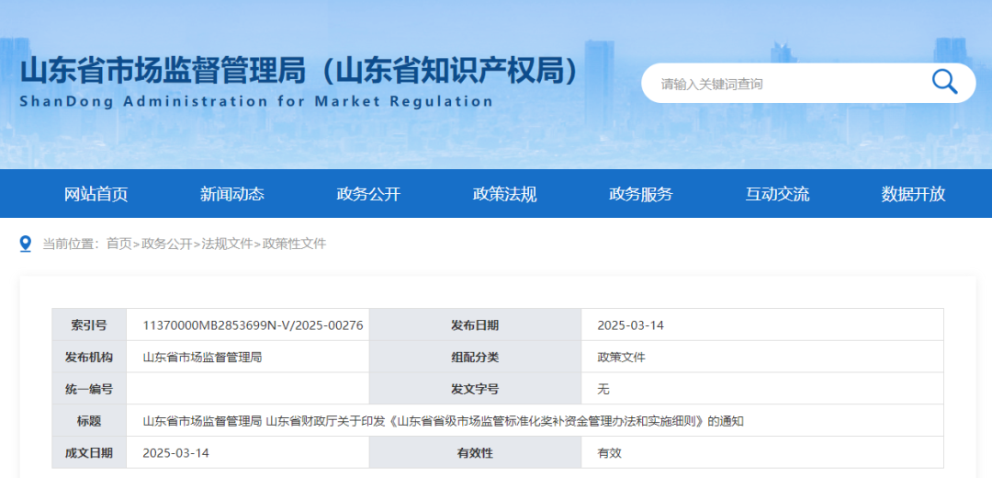Click the index number 11370000MB2853699N-V/2025-00276
This screenshot has height=478, width=992.
pyautogui.click(x=253, y=325)
